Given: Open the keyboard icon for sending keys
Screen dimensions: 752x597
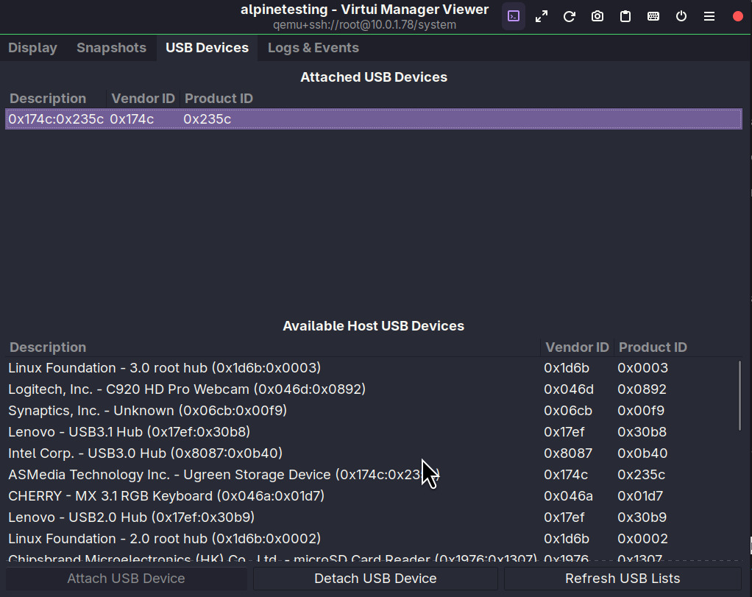Looking at the screenshot, I should coord(653,16).
